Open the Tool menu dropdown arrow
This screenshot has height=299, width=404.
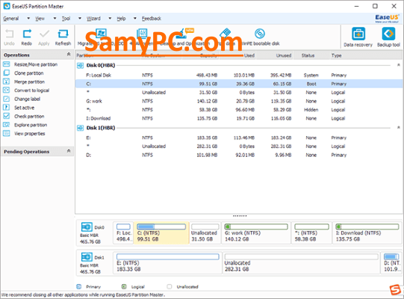(80, 19)
